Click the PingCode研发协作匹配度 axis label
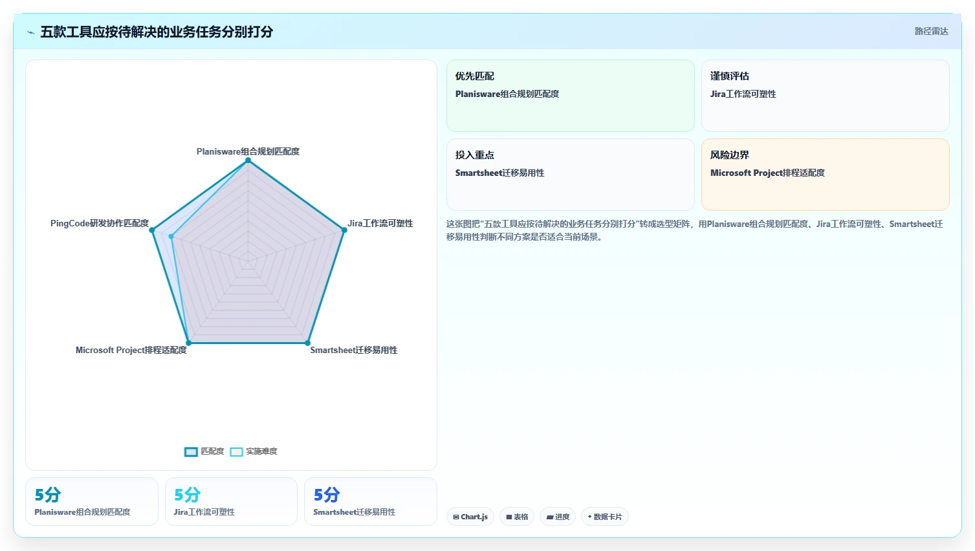This screenshot has height=551, width=975. (x=100, y=223)
